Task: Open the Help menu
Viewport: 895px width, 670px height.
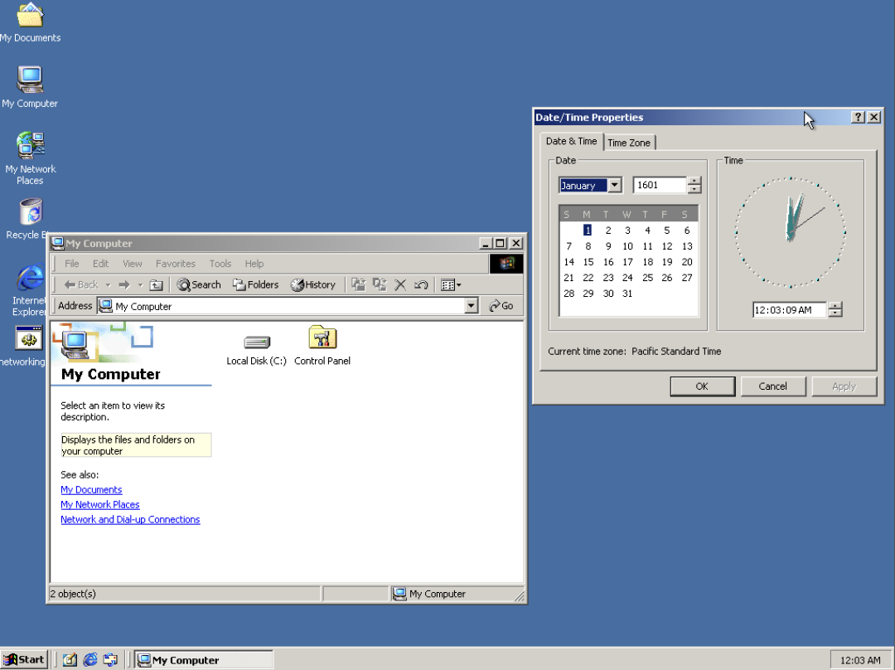Action: tap(254, 264)
